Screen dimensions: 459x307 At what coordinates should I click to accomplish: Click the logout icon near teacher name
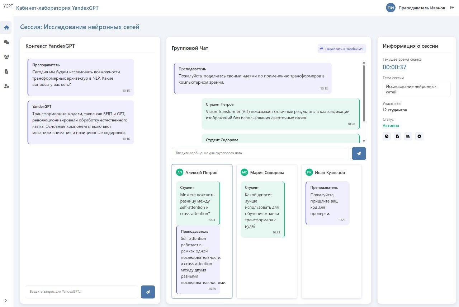coord(452,8)
